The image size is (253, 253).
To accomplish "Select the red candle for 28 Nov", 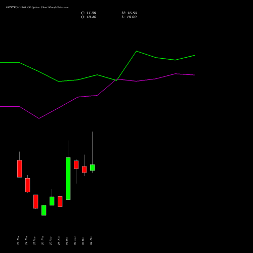I will pyautogui.click(x=60, y=201).
